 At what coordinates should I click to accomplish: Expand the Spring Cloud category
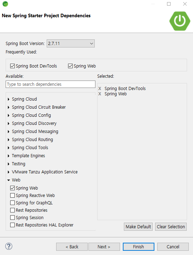point(8,99)
